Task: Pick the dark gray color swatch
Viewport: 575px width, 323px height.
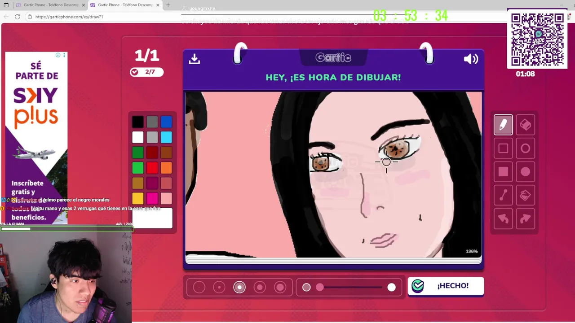Action: click(152, 122)
